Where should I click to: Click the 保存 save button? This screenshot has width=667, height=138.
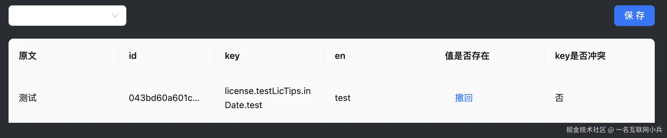[x=634, y=15]
